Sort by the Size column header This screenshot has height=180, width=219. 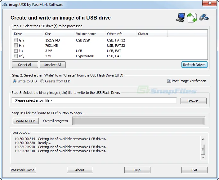point(59,34)
